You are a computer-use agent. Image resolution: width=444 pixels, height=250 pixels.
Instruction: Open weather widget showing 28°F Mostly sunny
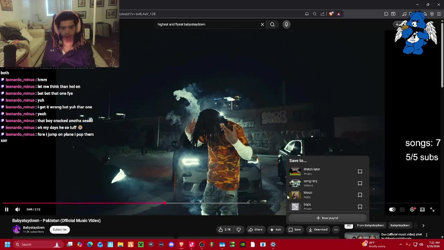click(373, 244)
